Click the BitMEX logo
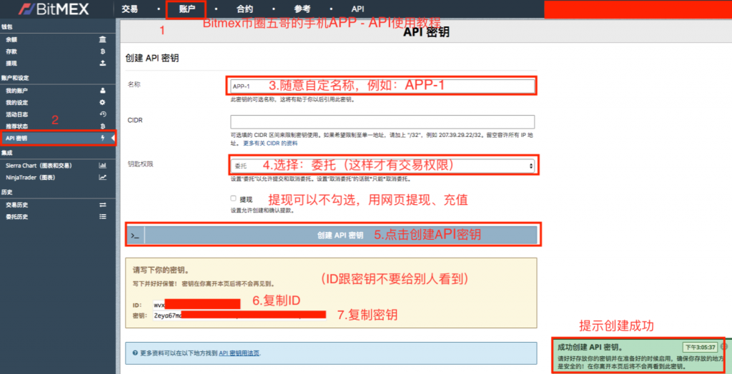This screenshot has width=732, height=374. (x=53, y=9)
